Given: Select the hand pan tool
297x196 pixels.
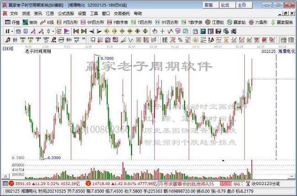Looking at the screenshot, I should pyautogui.click(x=155, y=31).
